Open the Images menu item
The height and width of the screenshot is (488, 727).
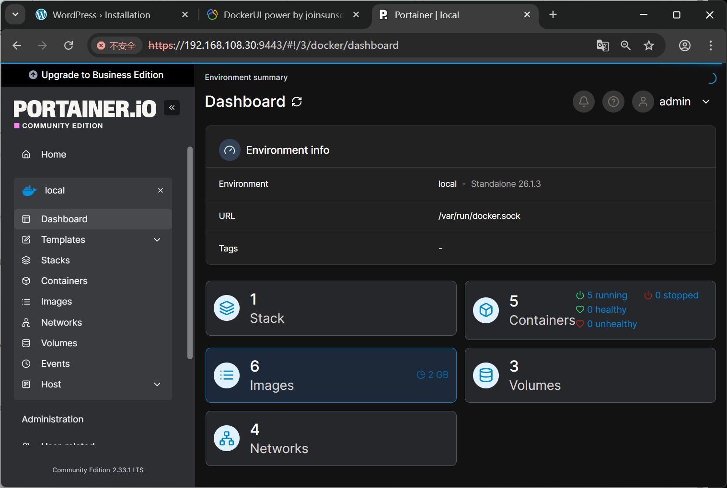[x=93, y=302]
